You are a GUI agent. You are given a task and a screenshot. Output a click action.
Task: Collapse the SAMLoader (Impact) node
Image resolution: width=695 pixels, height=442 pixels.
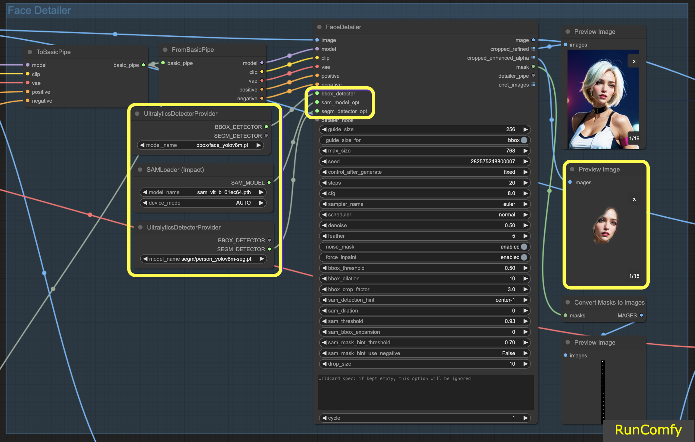tap(140, 170)
